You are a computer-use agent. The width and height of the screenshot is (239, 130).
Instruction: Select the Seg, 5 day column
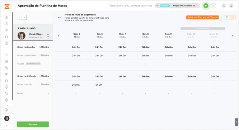click(77, 35)
